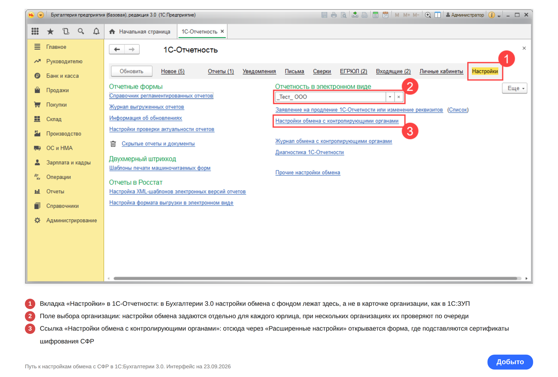
Task: Open the Входящие (2) section
Action: point(393,71)
